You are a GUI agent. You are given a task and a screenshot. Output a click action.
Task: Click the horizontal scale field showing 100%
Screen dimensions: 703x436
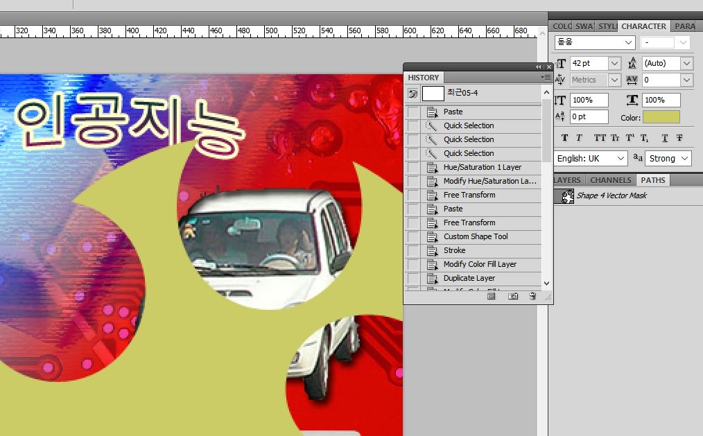661,100
